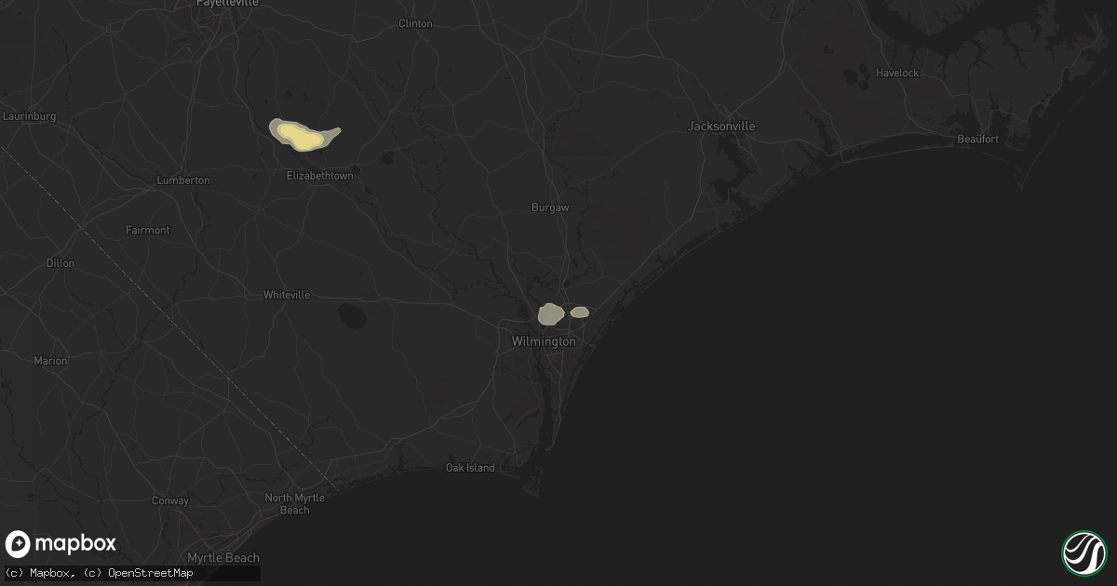Click the smaller tan hail area northeast of Wilmington

(x=579, y=313)
